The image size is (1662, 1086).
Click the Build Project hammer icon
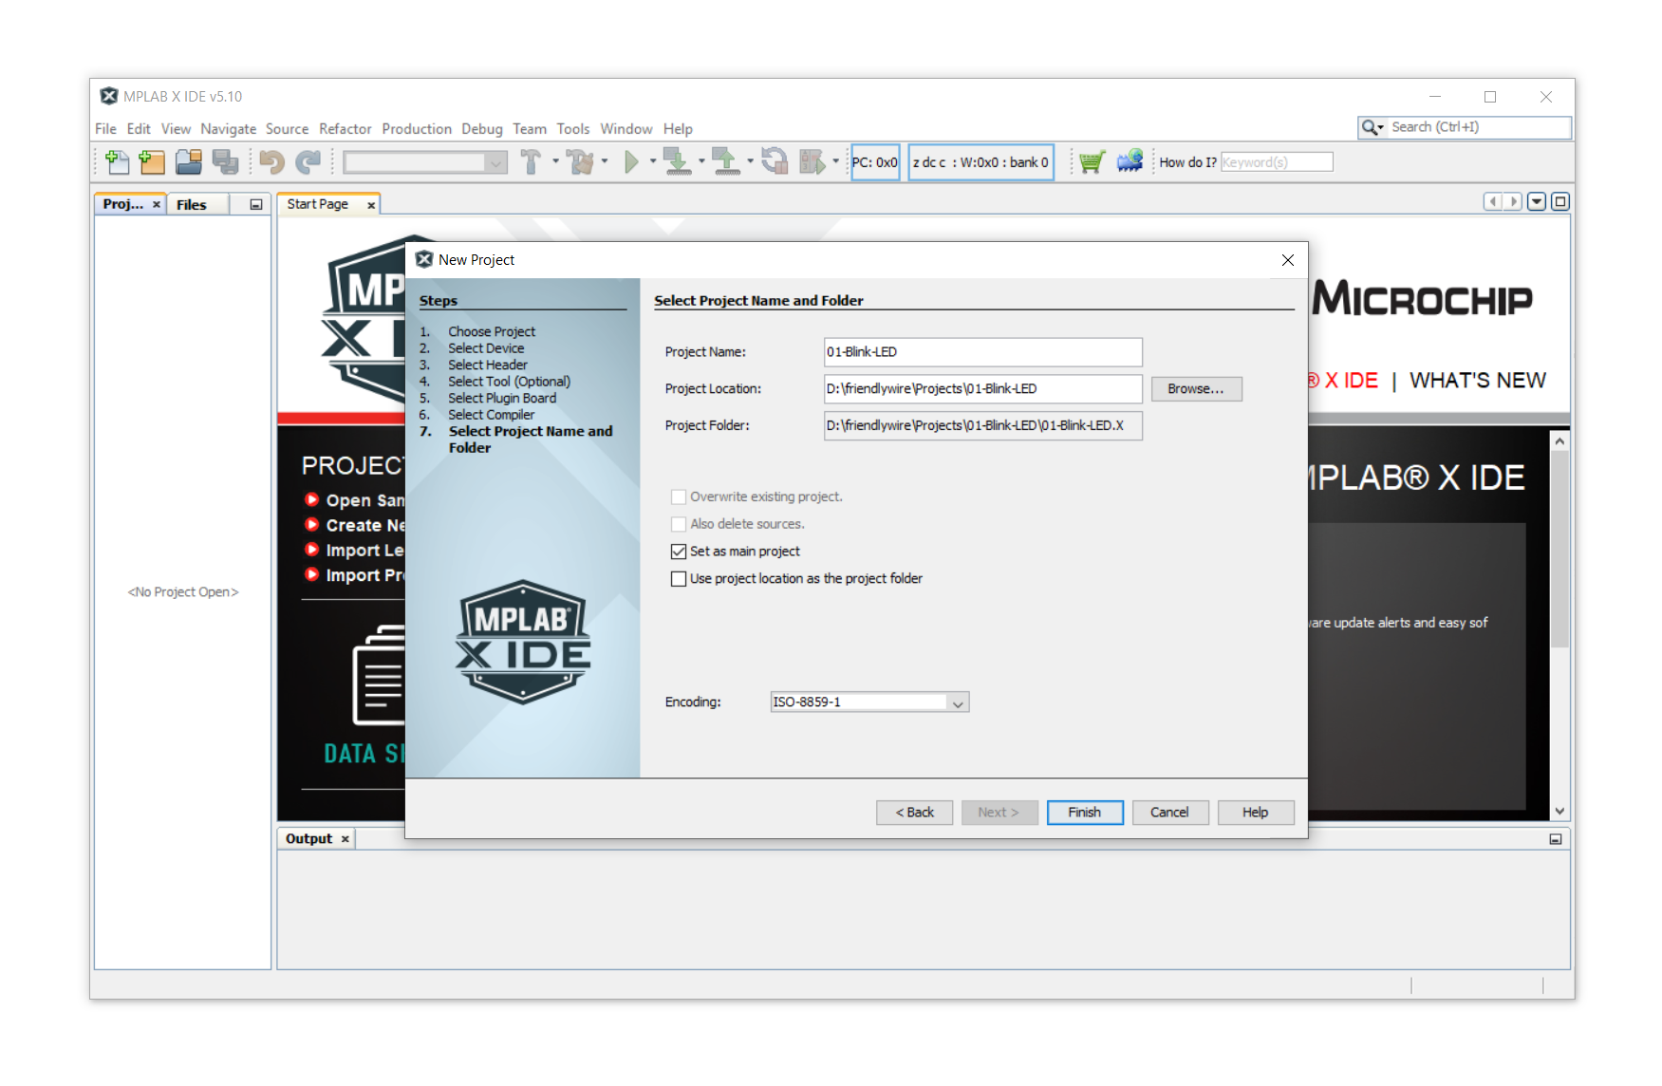point(531,162)
